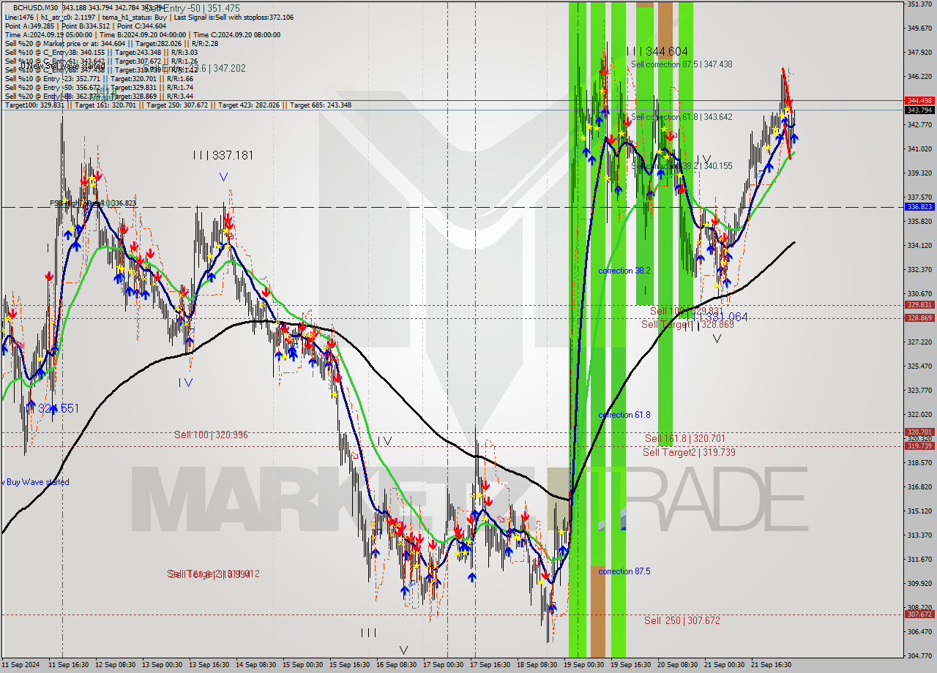
Task: Click the '17 Sep 16:30' time axis label
Action: click(x=490, y=665)
